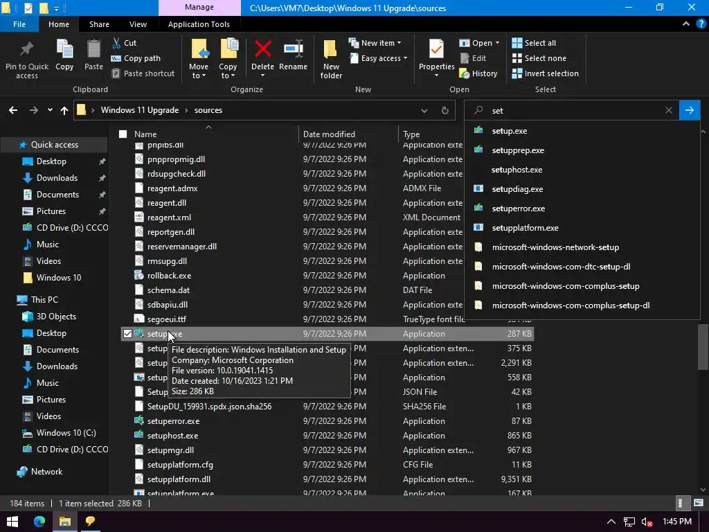Open the Application Tools tab

coord(199,24)
